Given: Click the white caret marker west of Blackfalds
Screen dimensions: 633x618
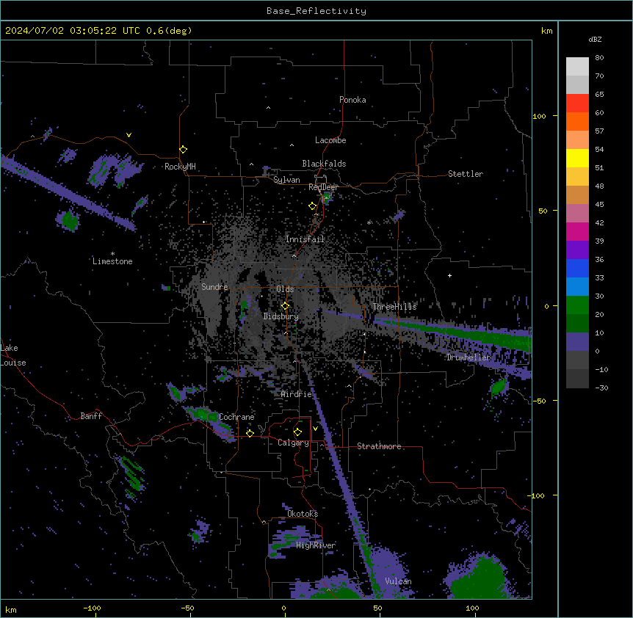Looking at the screenshot, I should tap(251, 164).
